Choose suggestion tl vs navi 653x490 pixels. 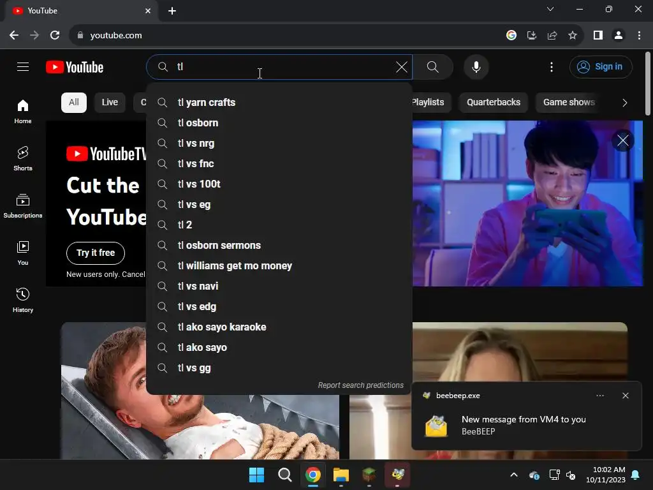[279, 286]
